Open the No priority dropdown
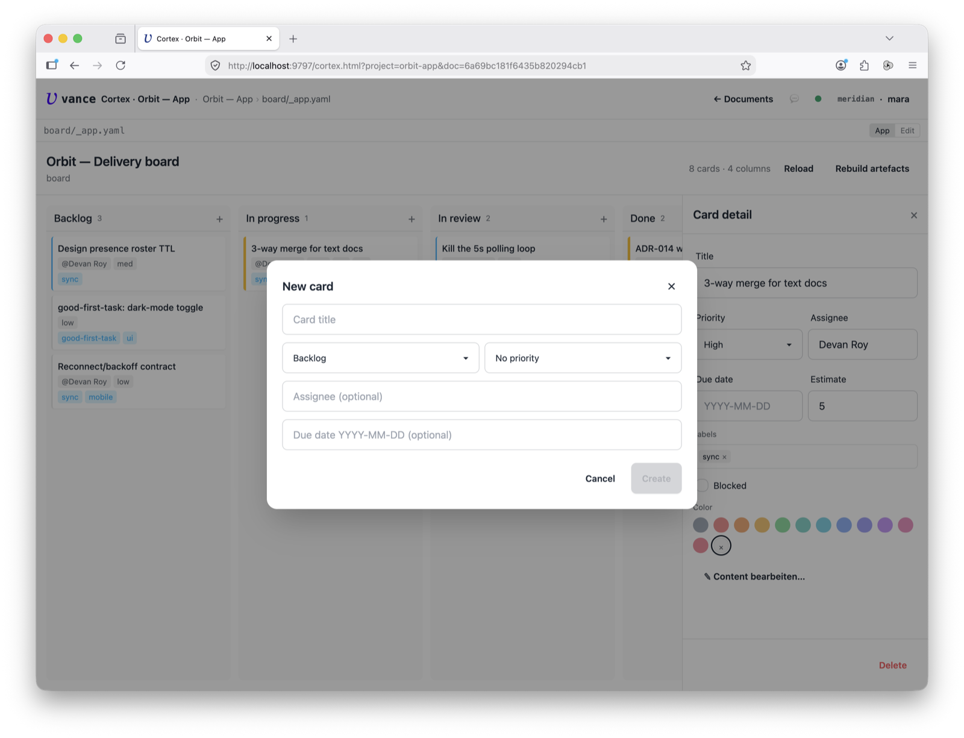 [583, 358]
